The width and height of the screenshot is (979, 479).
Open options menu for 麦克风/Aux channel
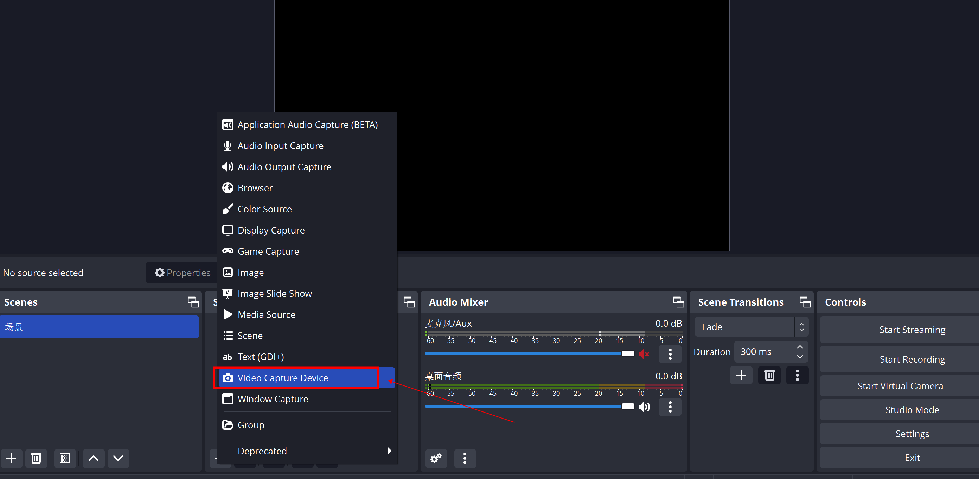point(670,354)
